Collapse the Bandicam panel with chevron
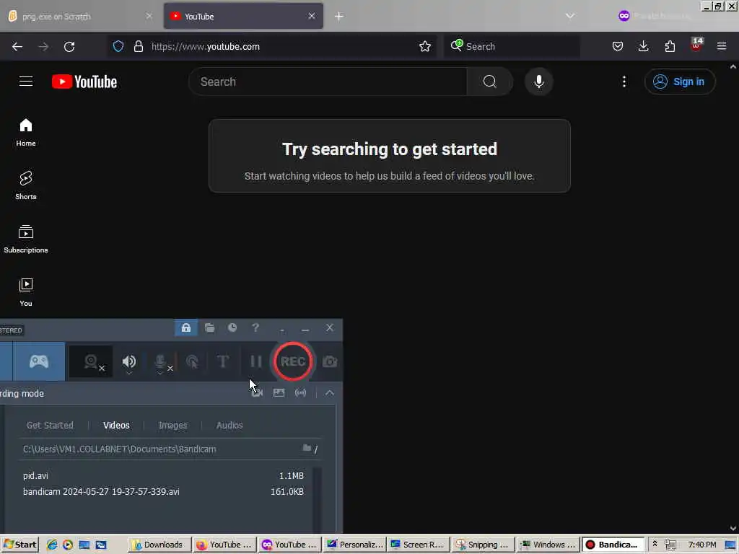Viewport: 739px width, 554px height. [329, 392]
